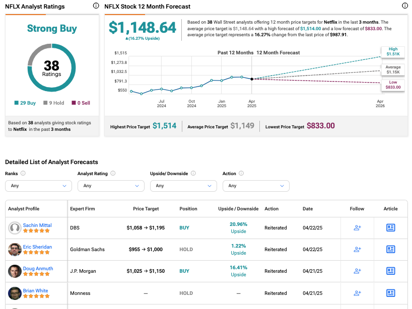Click the Past 12 Months chart label
Screen dimensions: 412x309
235,52
